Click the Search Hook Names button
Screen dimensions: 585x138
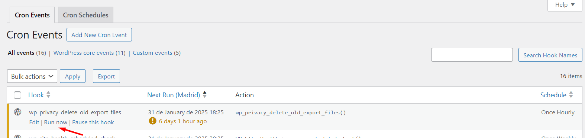(x=550, y=55)
